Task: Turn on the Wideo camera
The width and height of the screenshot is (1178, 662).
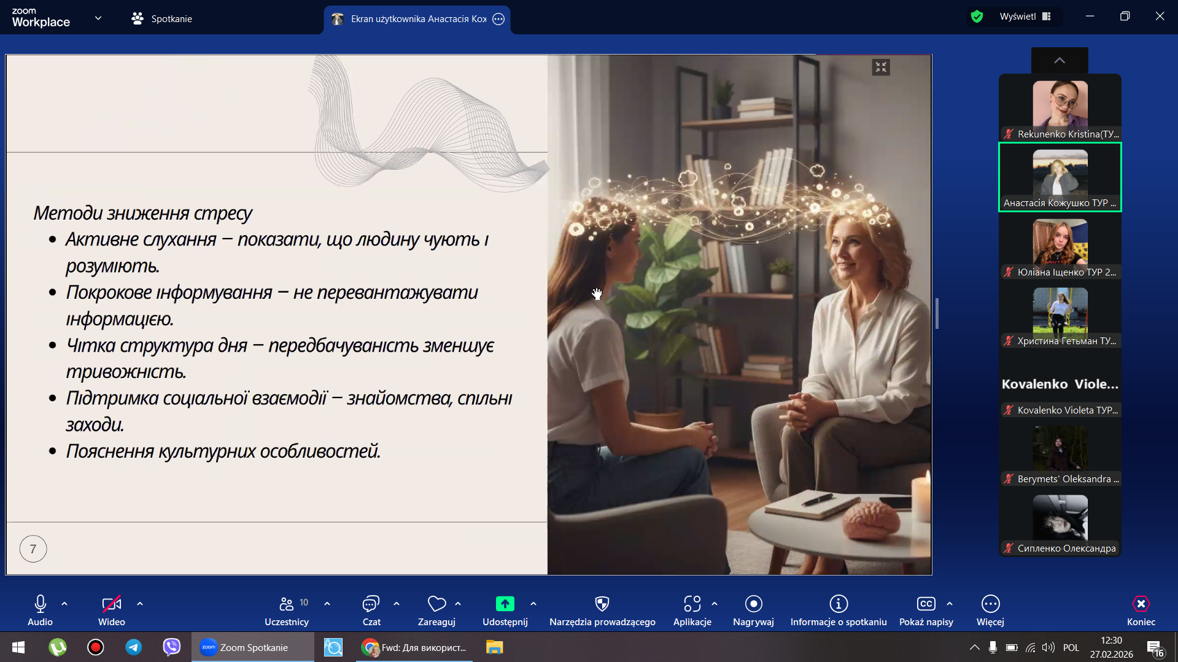Action: [x=111, y=610]
